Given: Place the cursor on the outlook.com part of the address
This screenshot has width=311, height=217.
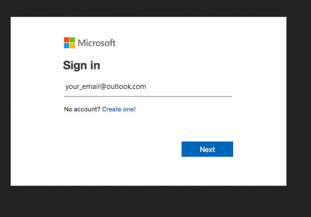Looking at the screenshot, I should click(126, 87).
